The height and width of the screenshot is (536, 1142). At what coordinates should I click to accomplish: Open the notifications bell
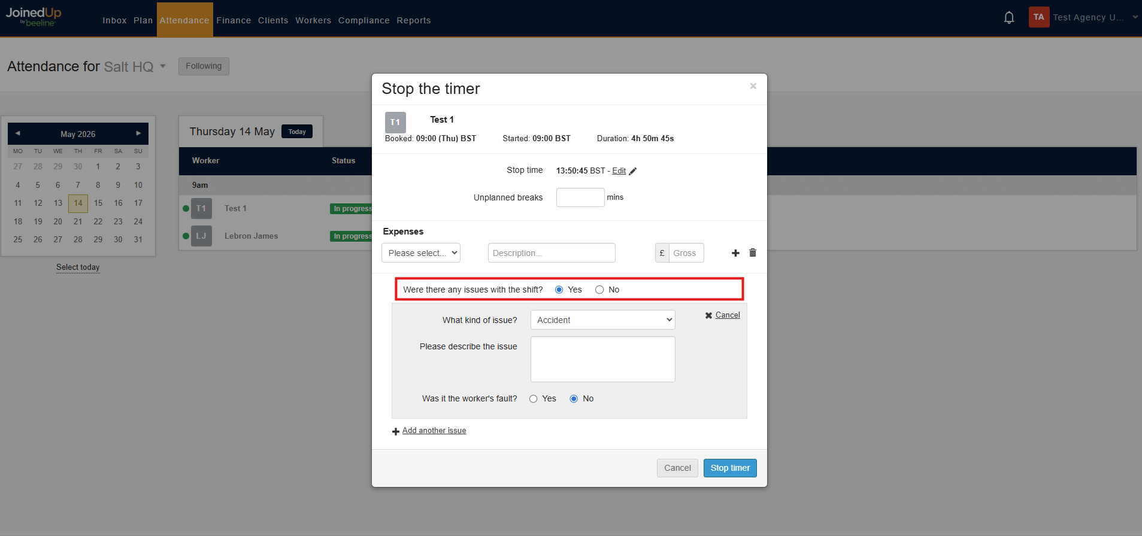click(1009, 17)
